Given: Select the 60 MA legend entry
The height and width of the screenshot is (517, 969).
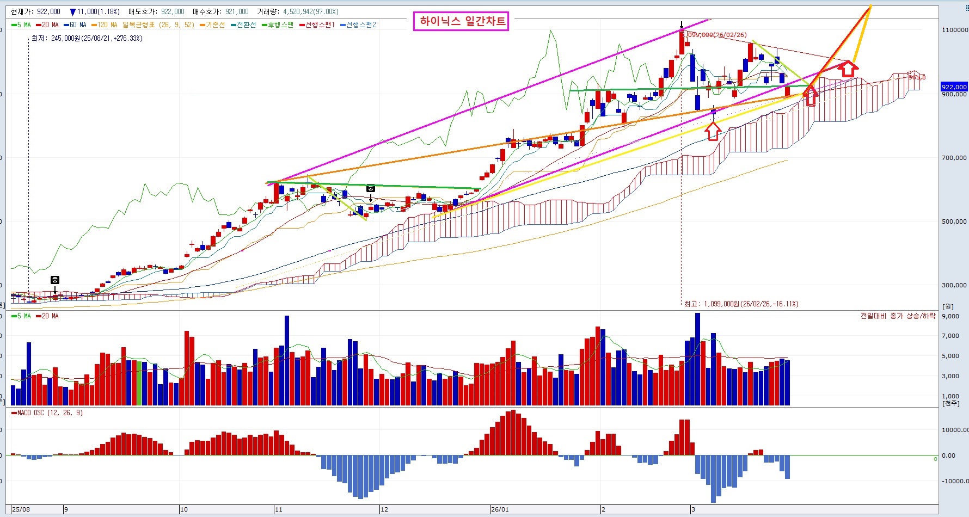Looking at the screenshot, I should click(x=75, y=24).
